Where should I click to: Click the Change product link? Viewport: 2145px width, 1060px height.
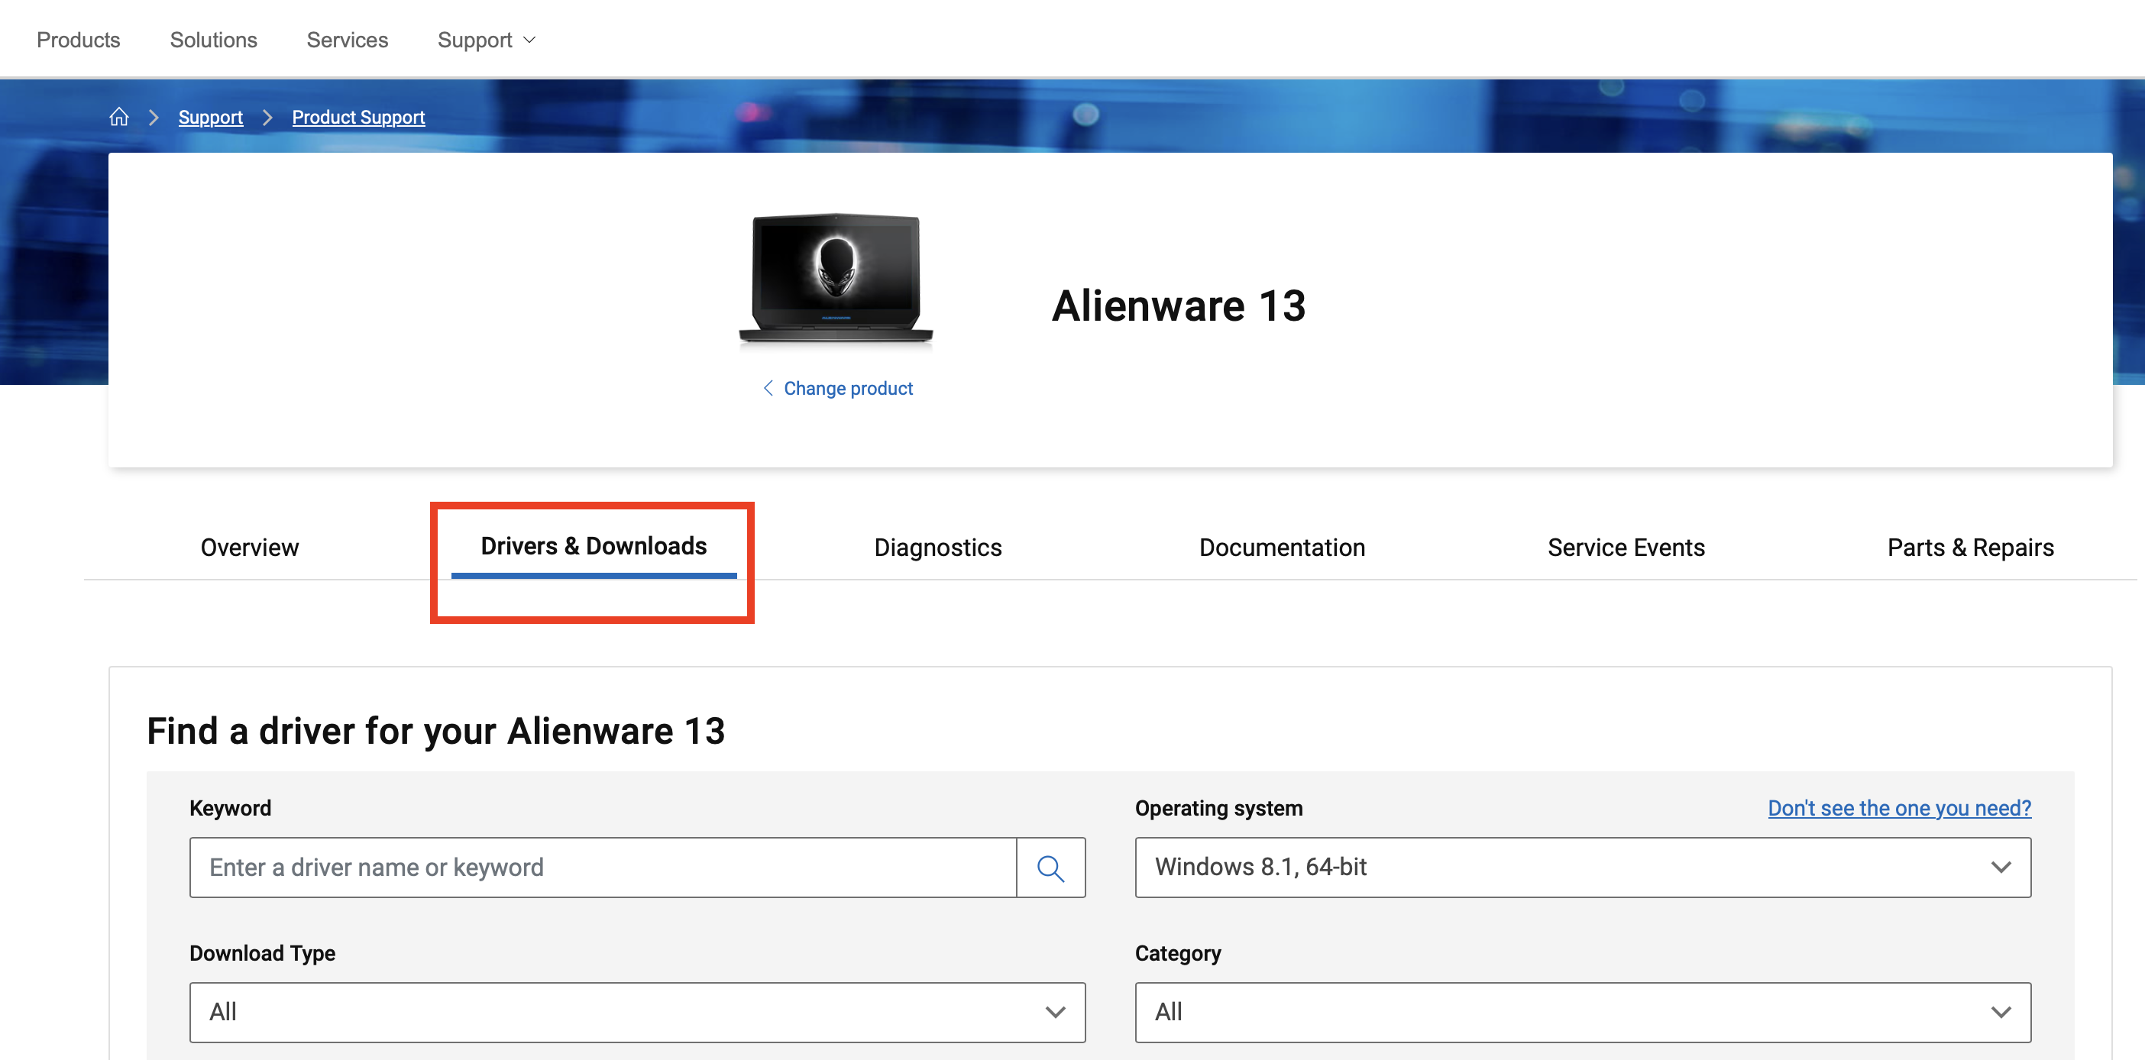[847, 388]
